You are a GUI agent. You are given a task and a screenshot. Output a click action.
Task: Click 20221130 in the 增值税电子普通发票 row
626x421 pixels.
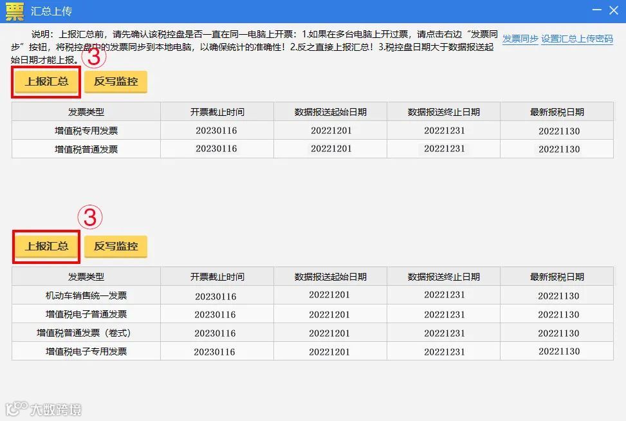click(x=558, y=315)
